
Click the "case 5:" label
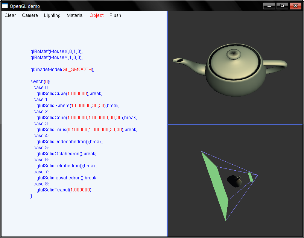click(x=41, y=148)
